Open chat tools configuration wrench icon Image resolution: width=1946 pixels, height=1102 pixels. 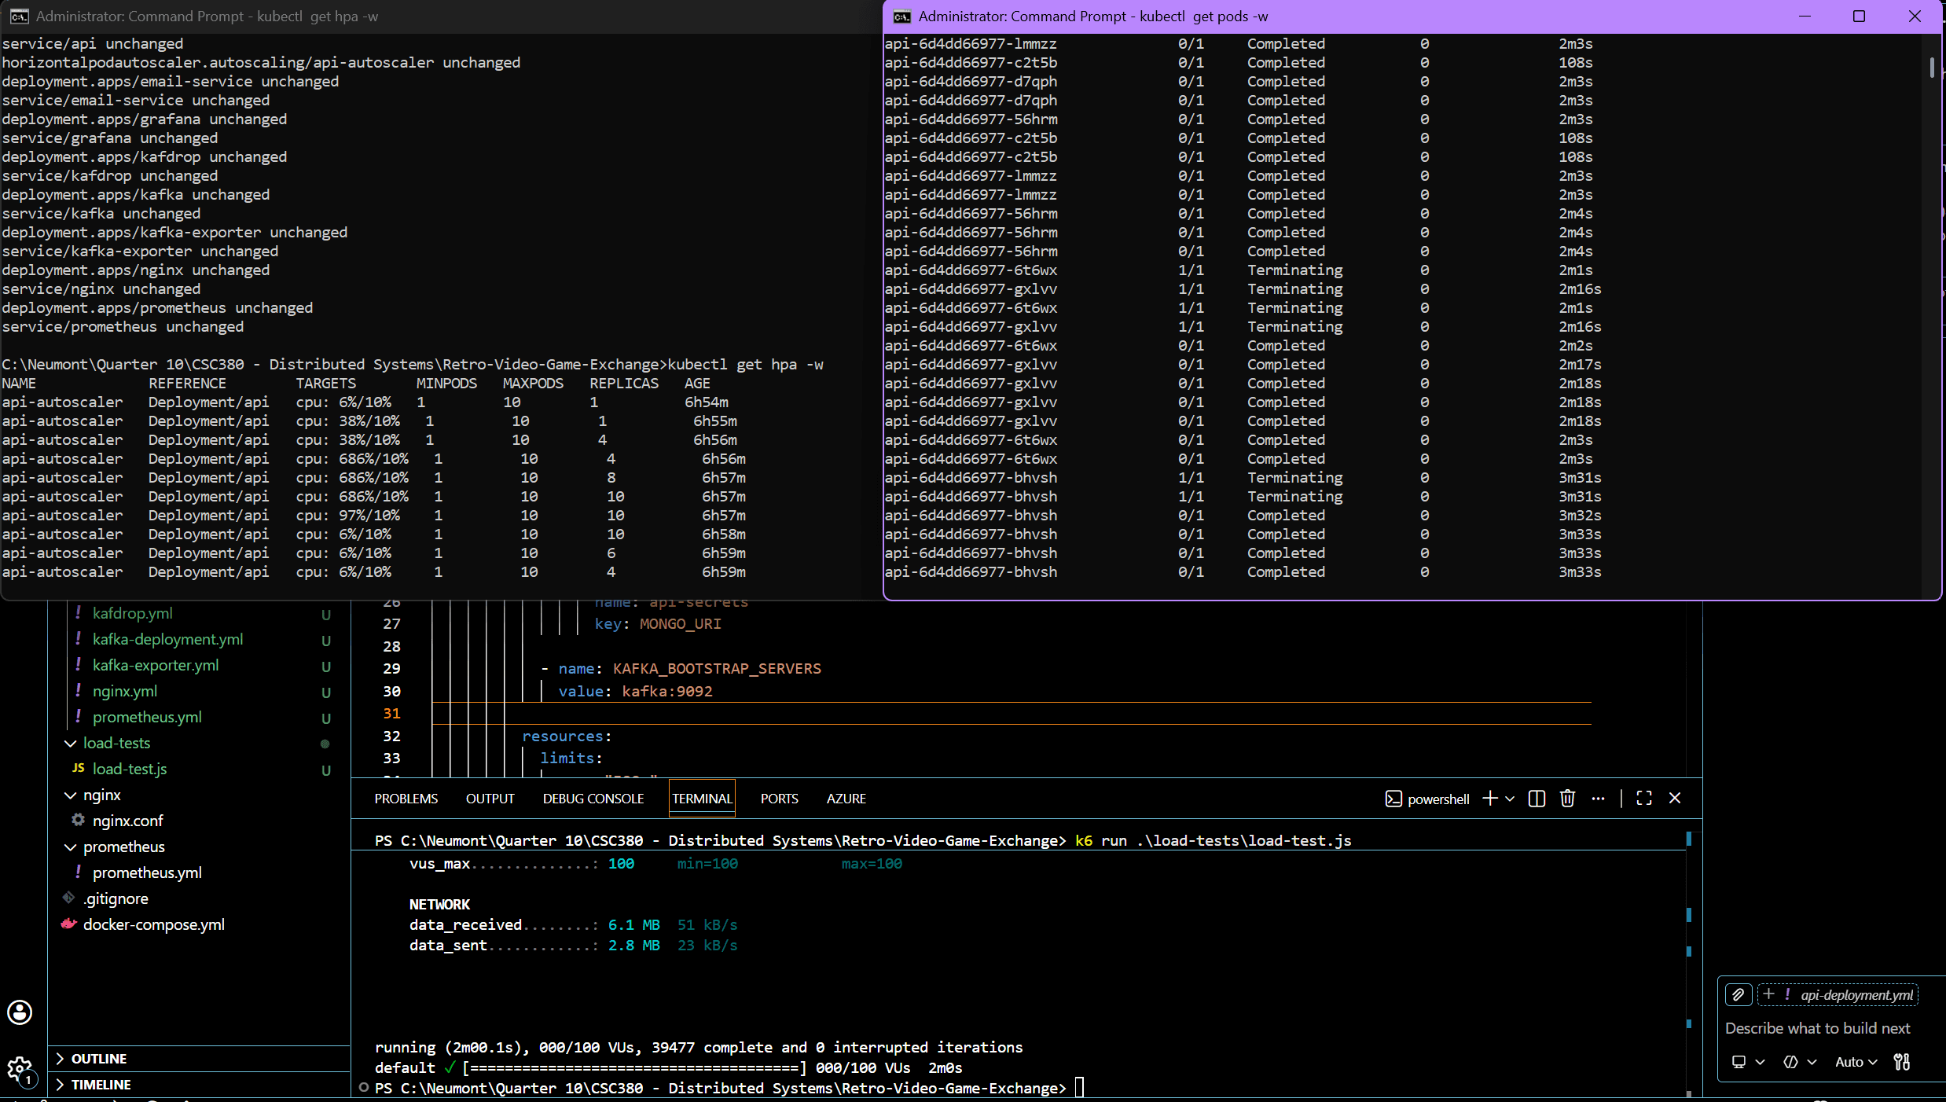1902,1062
